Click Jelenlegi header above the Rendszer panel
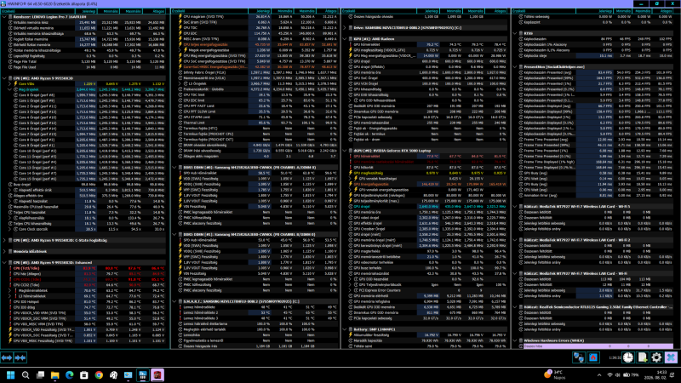This screenshot has width=681, height=383. tap(87, 11)
